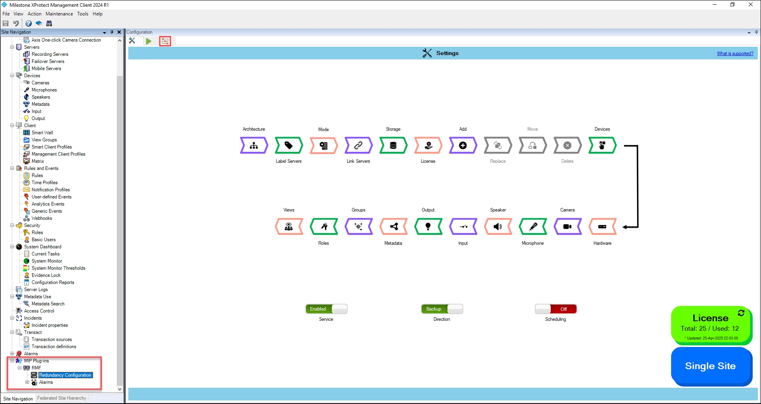This screenshot has width=761, height=404.
Task: Switch the Scheduling toggle from Off
Action: click(556, 309)
